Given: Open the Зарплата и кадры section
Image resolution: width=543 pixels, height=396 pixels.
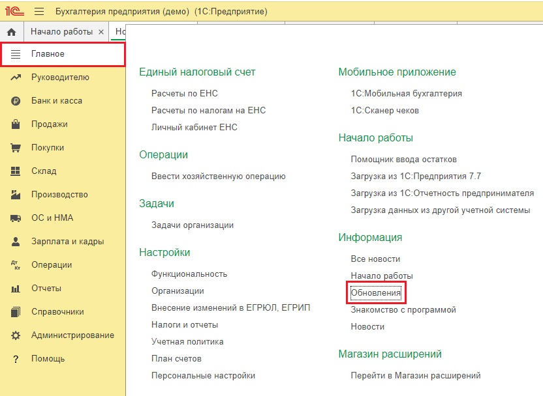Looking at the screenshot, I should point(68,242).
